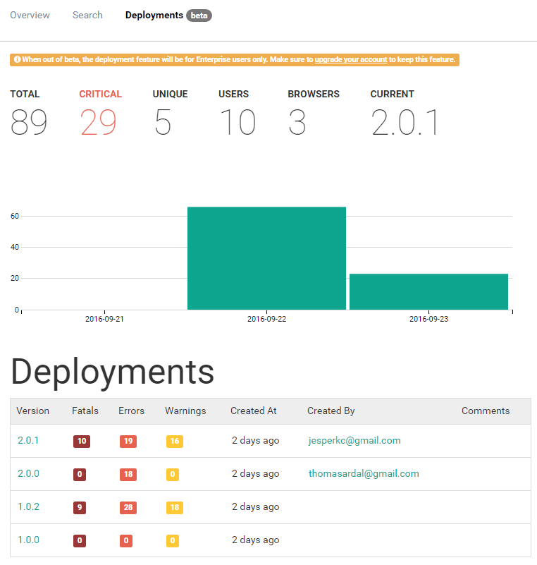Click the Errors column header
This screenshot has height=565, width=537.
[x=131, y=411]
